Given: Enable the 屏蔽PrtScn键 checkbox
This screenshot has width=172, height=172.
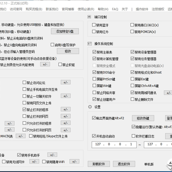Looking at the screenshot, I should pos(94,79).
